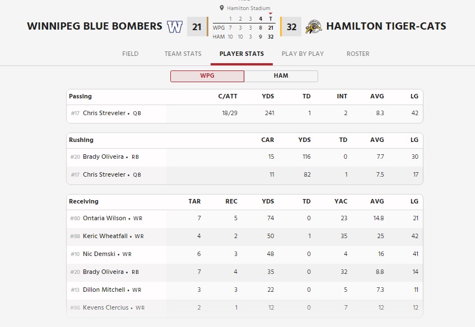The width and height of the screenshot is (475, 327).
Task: Click the Hamilton Tiger-Cats team name
Action: click(x=386, y=26)
